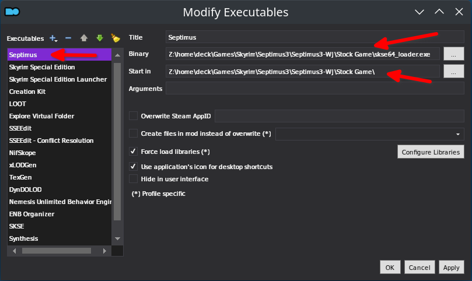This screenshot has height=281, width=472.
Task: Select SKSE executable
Action: click(x=60, y=226)
